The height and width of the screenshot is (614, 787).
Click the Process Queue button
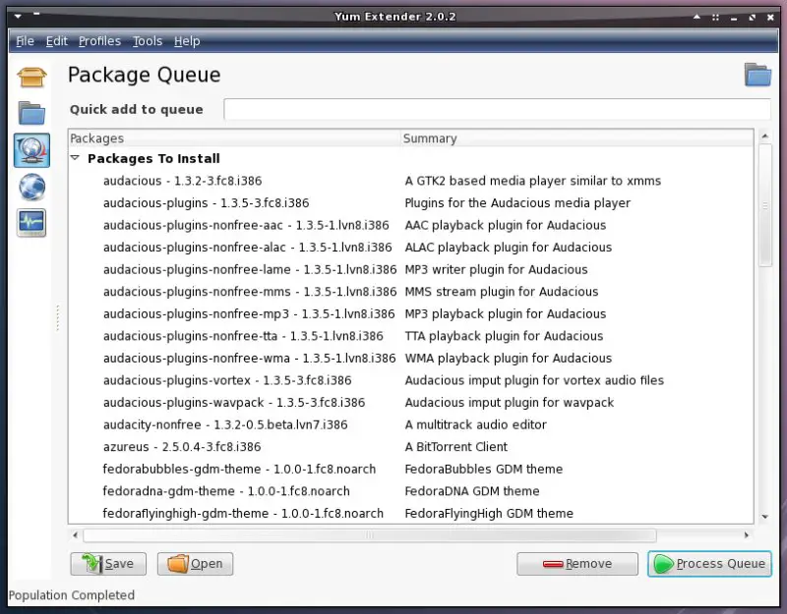[709, 564]
